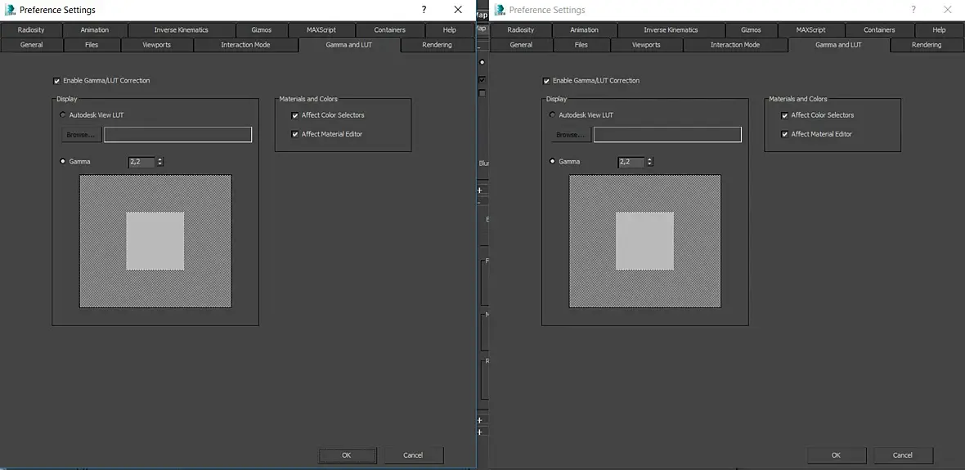Click the question mark help icon in the right window
The image size is (965, 470).
(913, 10)
